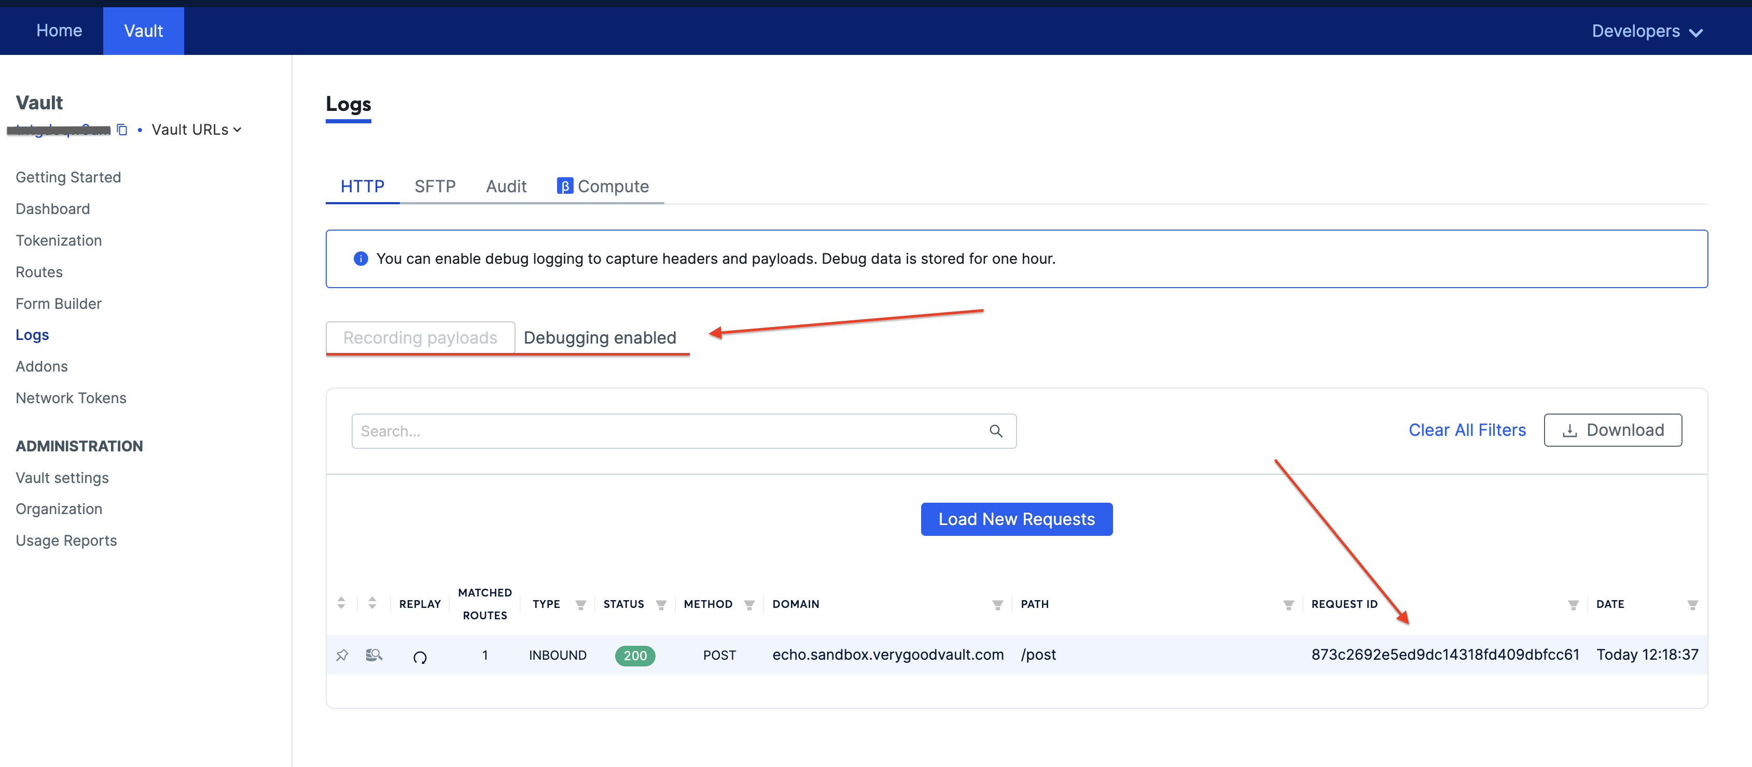Toggle Recording payloads
The height and width of the screenshot is (767, 1752).
click(420, 338)
